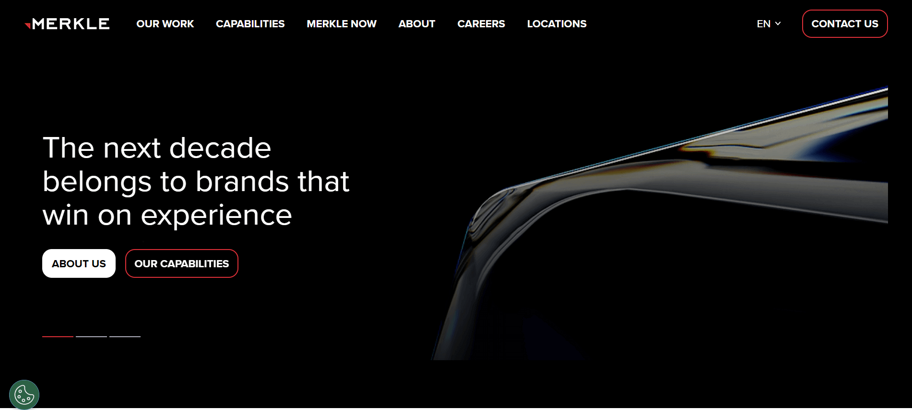The height and width of the screenshot is (410, 912).
Task: Select About in the navigation bar
Action: pyautogui.click(x=417, y=24)
